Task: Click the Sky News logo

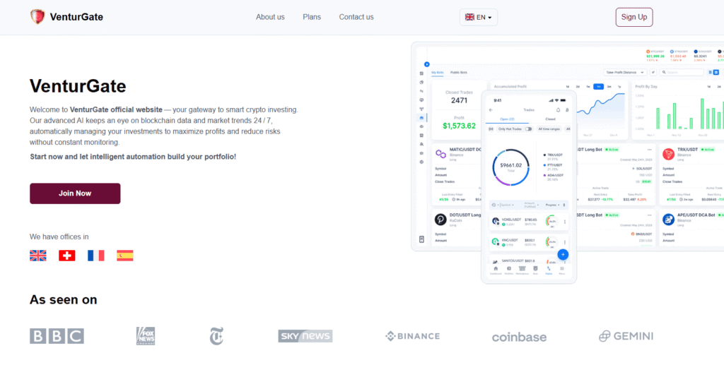Action: coord(305,336)
